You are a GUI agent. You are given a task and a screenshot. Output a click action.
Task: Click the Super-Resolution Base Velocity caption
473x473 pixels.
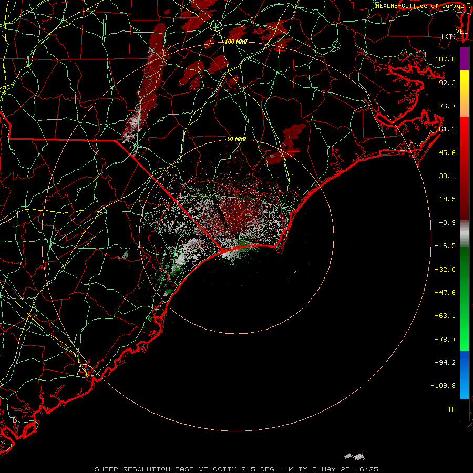236,469
